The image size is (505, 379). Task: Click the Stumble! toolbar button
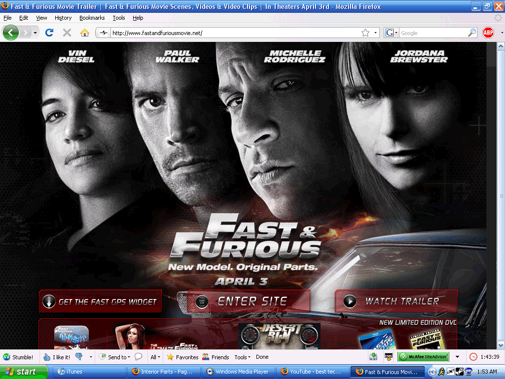tap(18, 357)
